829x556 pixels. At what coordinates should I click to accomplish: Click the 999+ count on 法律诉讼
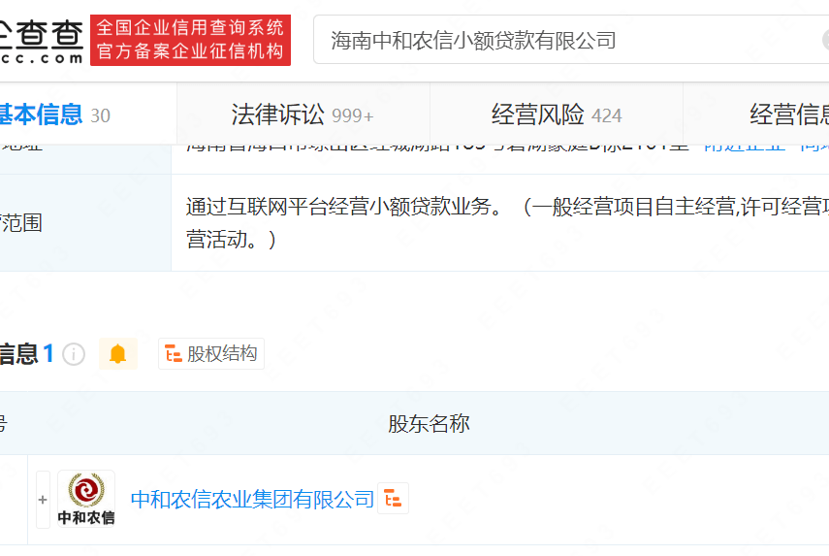click(x=353, y=116)
